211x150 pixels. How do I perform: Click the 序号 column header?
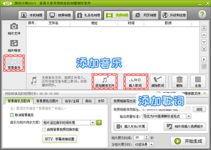(x=31, y=23)
